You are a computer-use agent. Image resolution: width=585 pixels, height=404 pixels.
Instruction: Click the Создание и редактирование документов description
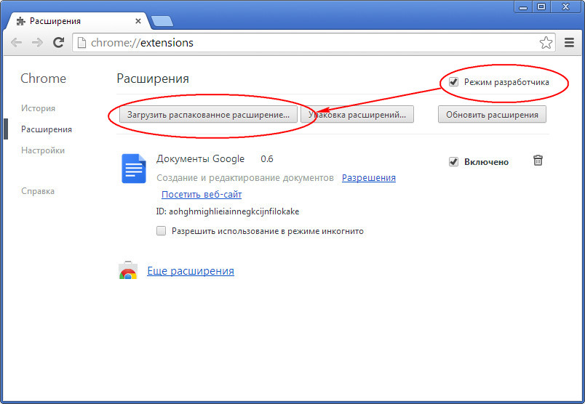pos(245,178)
